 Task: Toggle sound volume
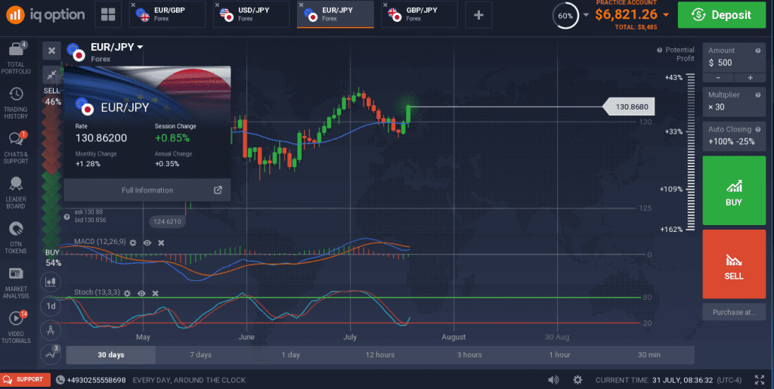(553, 380)
